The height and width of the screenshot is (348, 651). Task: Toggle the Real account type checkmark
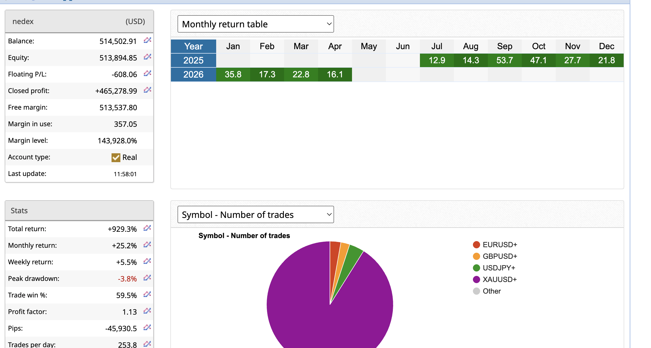coord(116,157)
